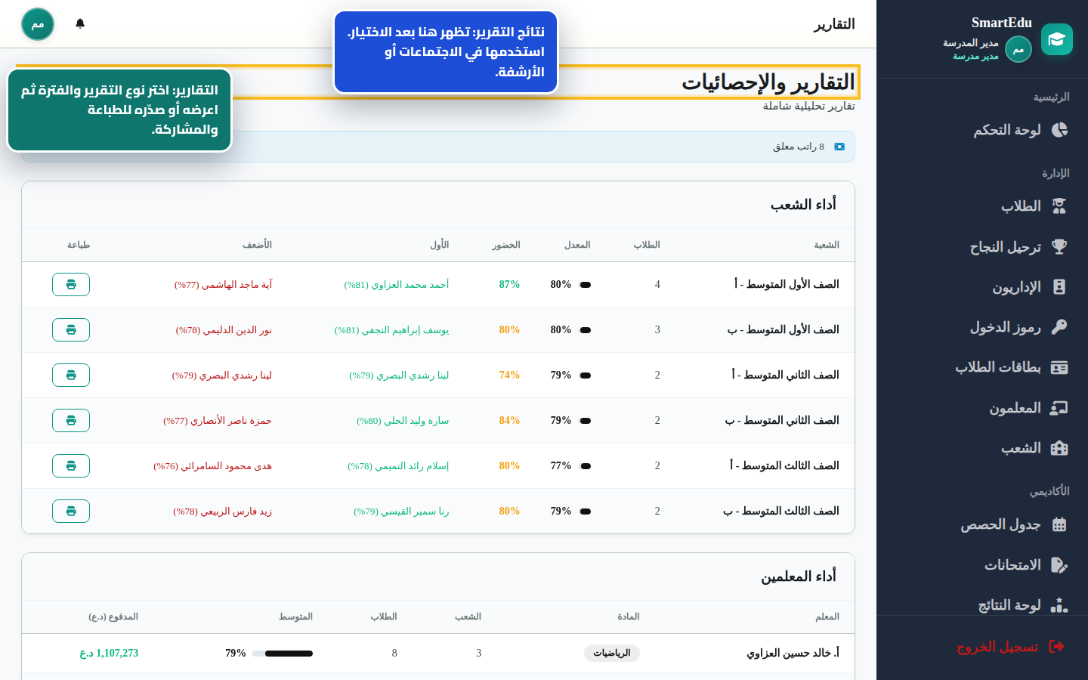This screenshot has width=1088, height=680.
Task: Click teacher name أ. خالد حسين العزاوي
Action: pos(793,653)
